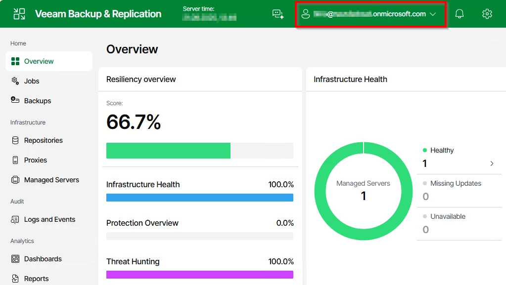Click the Managed Servers icon
The width and height of the screenshot is (506, 285).
pos(15,180)
